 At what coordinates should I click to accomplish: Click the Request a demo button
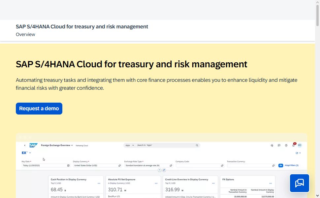39,109
